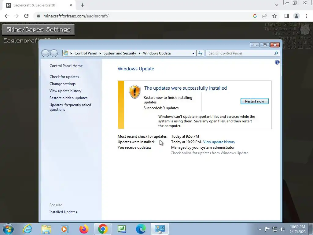The width and height of the screenshot is (313, 235).
Task: Click the Control Panel back arrow button
Action: tap(45, 53)
